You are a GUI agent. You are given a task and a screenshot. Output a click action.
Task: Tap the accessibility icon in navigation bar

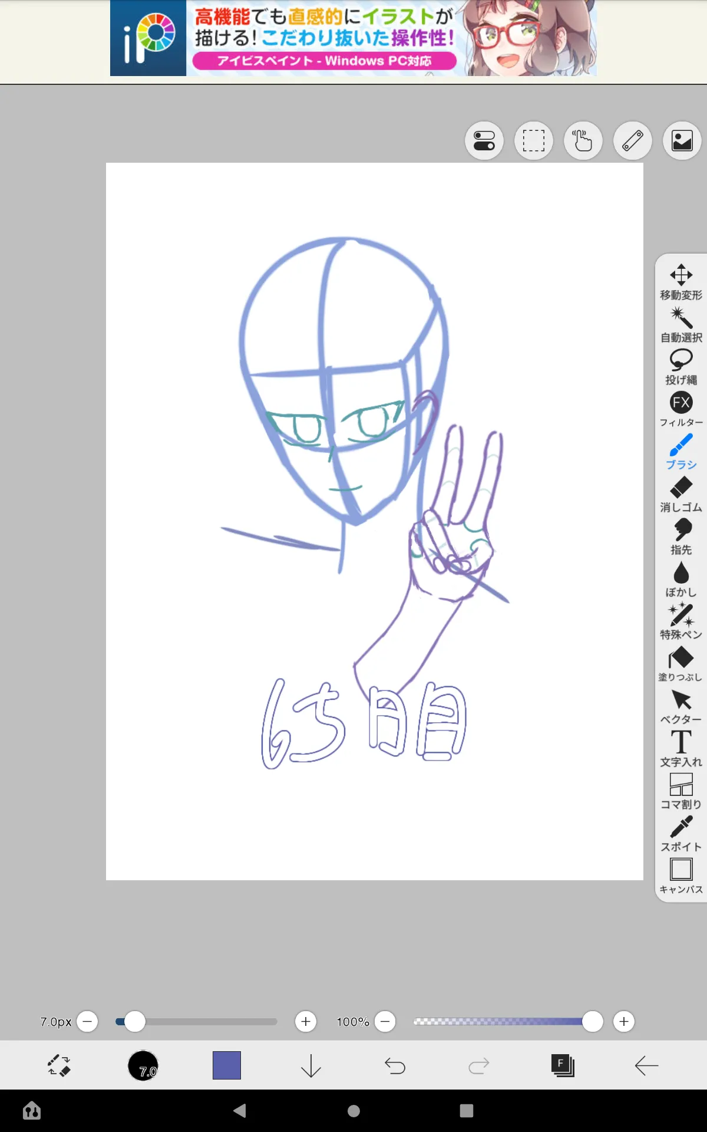pos(32,1111)
